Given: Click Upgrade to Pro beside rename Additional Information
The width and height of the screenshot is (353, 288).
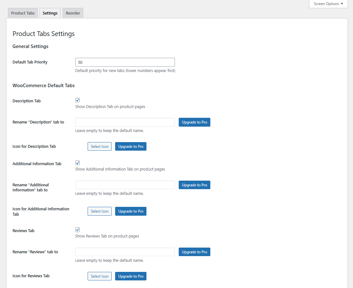Looking at the screenshot, I should click(x=194, y=185).
